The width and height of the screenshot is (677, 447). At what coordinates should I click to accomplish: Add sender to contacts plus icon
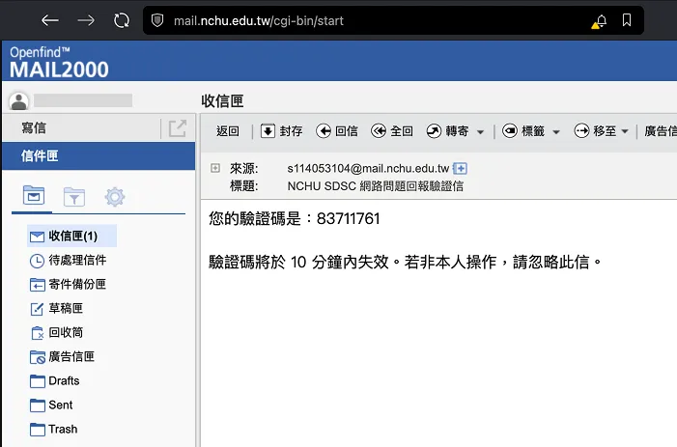coord(460,168)
